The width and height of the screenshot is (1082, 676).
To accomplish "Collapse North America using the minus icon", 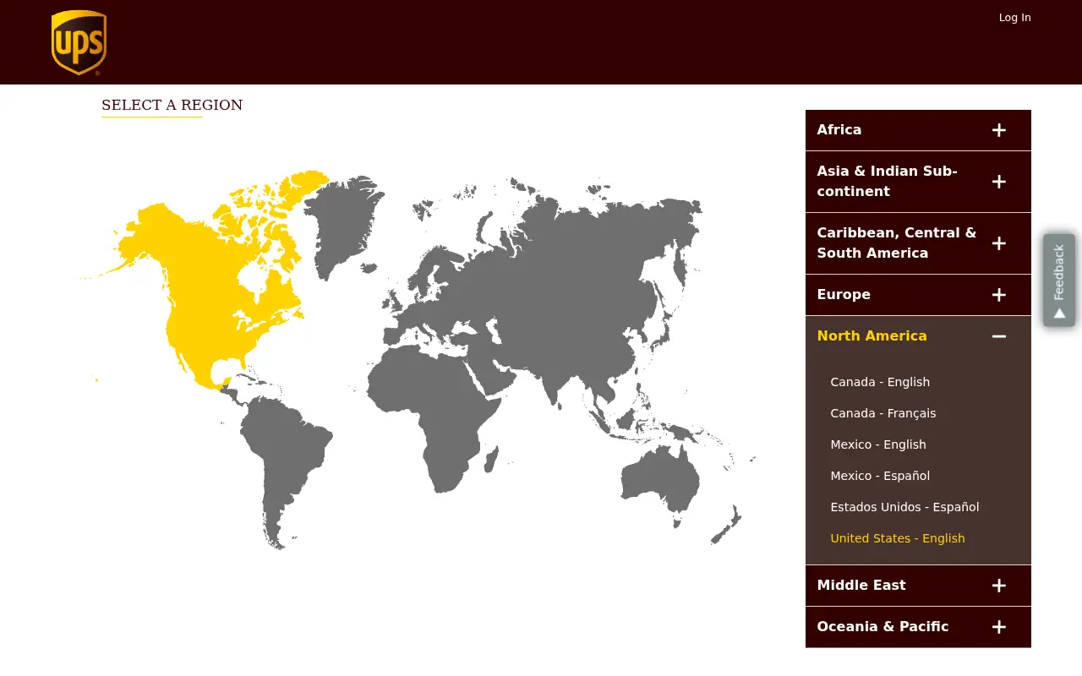I will (999, 336).
